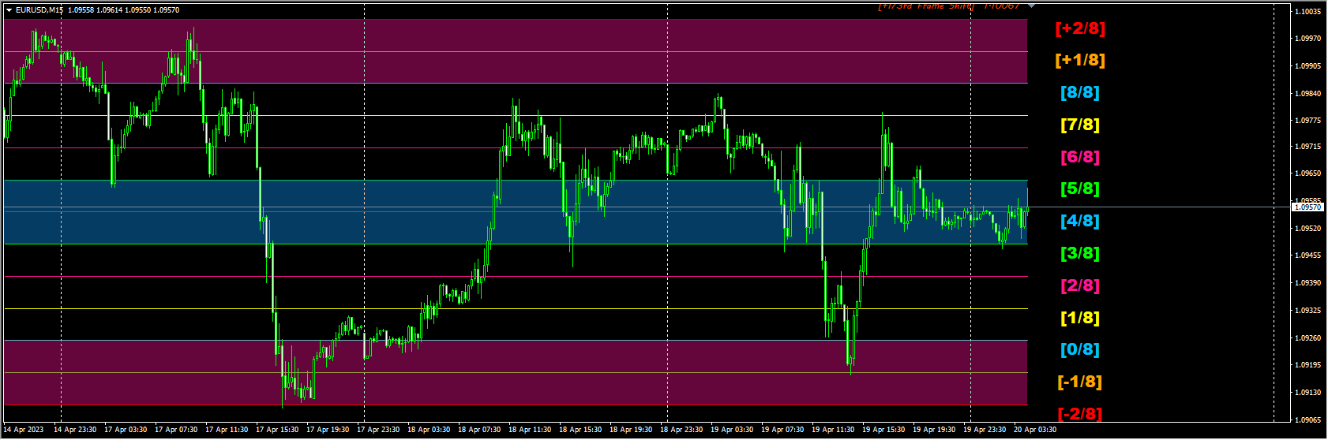The image size is (1328, 440).
Task: Click the open price 1.09558 in chart header
Action: click(x=81, y=10)
